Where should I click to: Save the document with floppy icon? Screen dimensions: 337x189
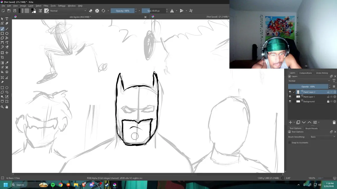(x=15, y=11)
